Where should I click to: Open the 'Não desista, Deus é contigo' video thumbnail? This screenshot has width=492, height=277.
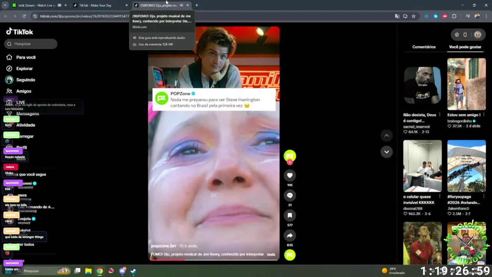422,84
